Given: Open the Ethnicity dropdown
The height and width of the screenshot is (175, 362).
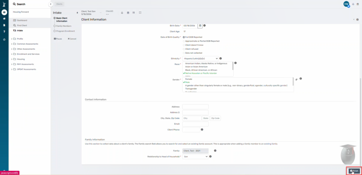Looking at the screenshot, I should coord(200,59).
